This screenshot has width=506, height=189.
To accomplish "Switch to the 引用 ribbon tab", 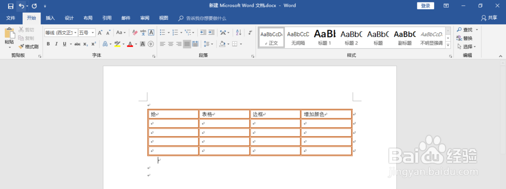I will pos(107,18).
